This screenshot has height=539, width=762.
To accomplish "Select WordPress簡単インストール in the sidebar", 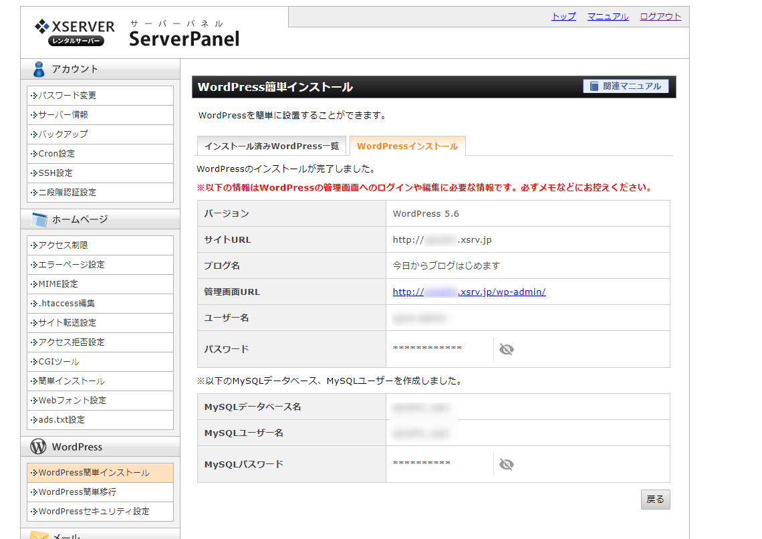I will point(100,472).
